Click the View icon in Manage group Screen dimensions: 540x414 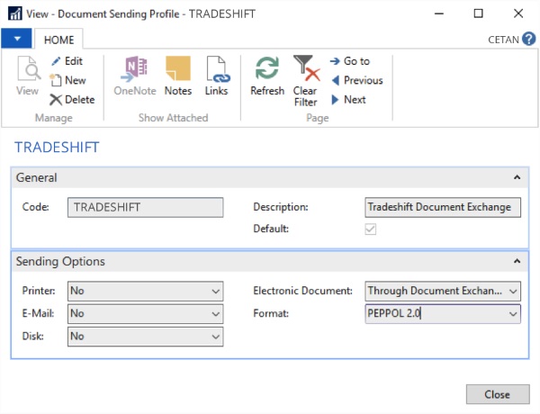tap(28, 76)
